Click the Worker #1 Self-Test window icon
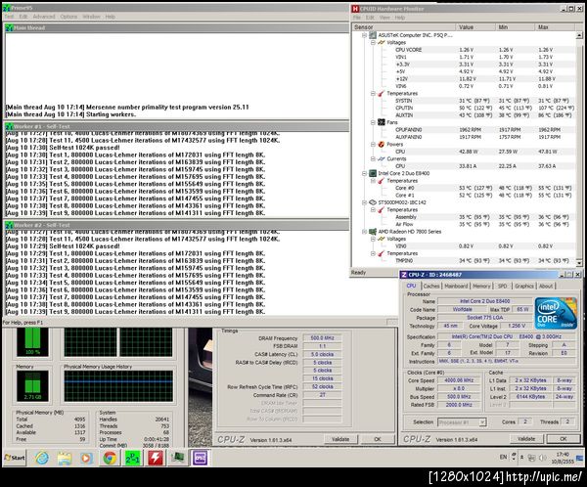587x487 pixels. pyautogui.click(x=10, y=126)
